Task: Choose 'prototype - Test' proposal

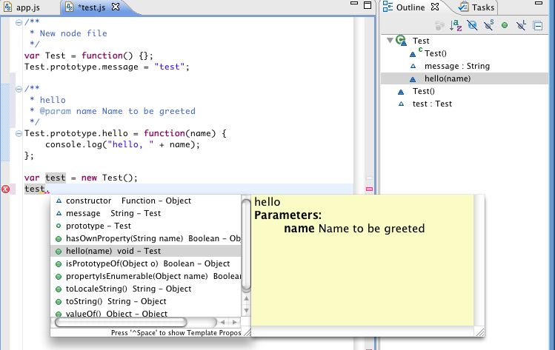Action: coord(146,226)
